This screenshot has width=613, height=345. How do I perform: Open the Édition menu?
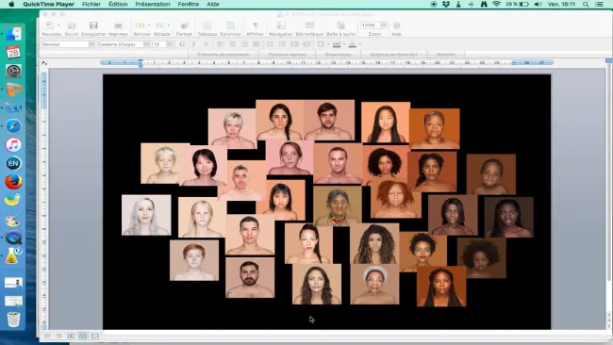coord(118,5)
